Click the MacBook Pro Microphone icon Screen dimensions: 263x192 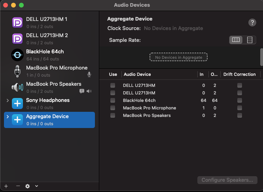click(x=17, y=71)
